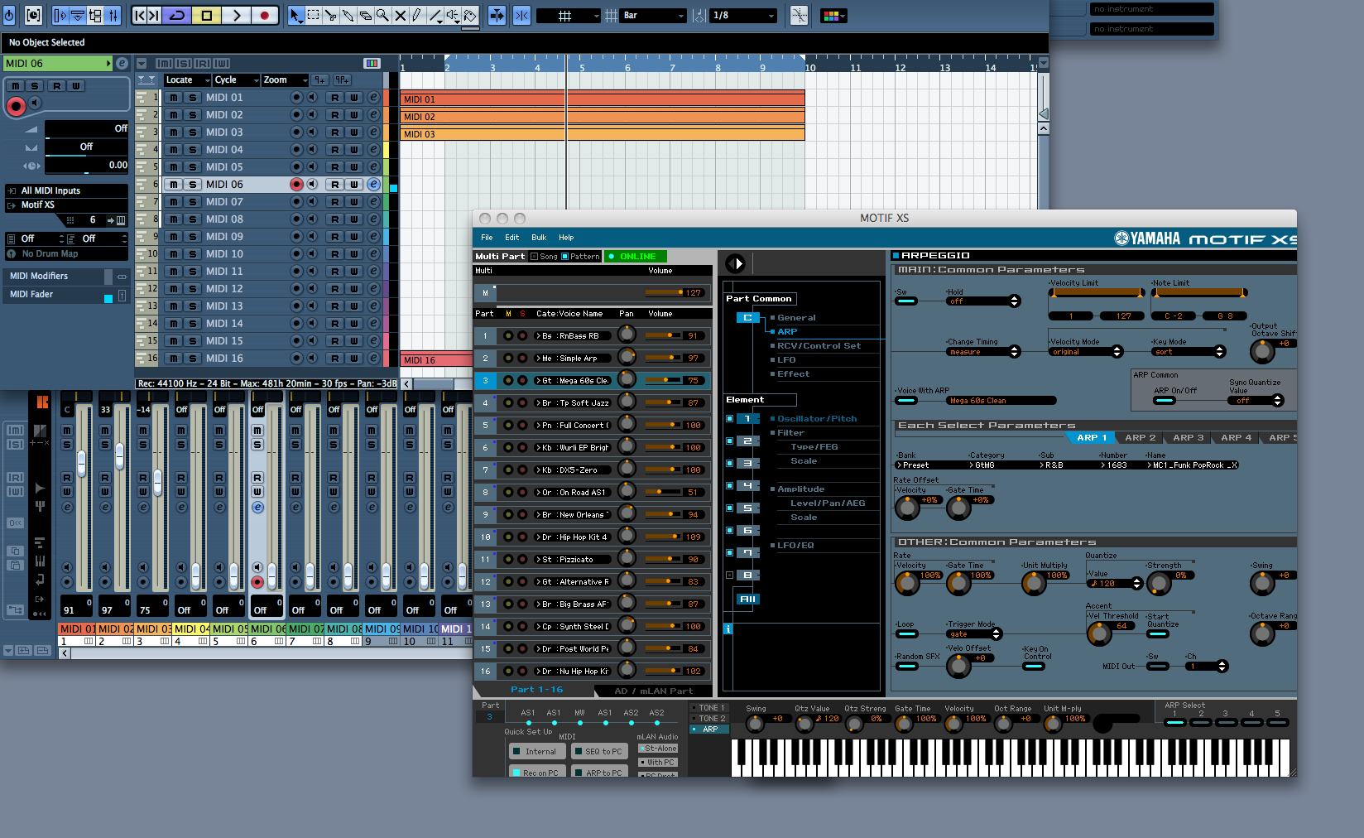Click the Internal quick setup button
Image resolution: width=1364 pixels, height=838 pixels.
point(536,751)
